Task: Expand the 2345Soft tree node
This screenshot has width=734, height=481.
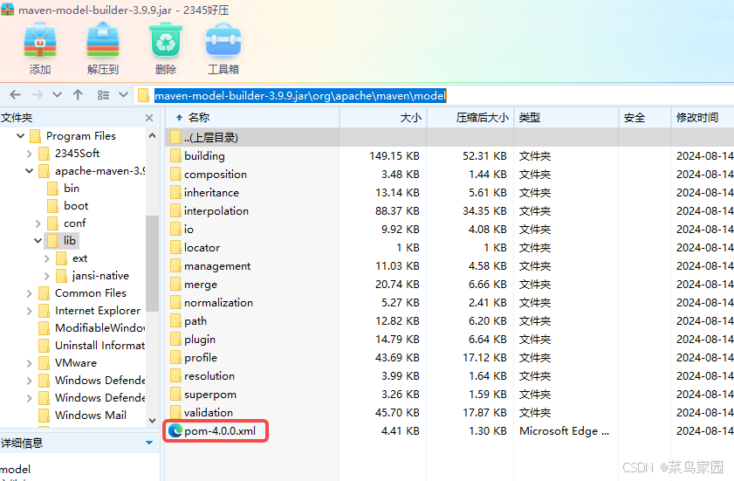Action: pos(29,154)
